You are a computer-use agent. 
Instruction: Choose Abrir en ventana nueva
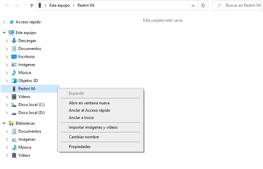(x=89, y=103)
